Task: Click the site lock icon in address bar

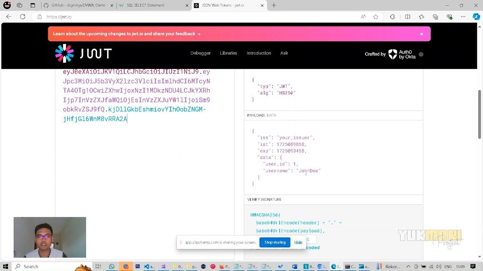Action: coord(39,17)
